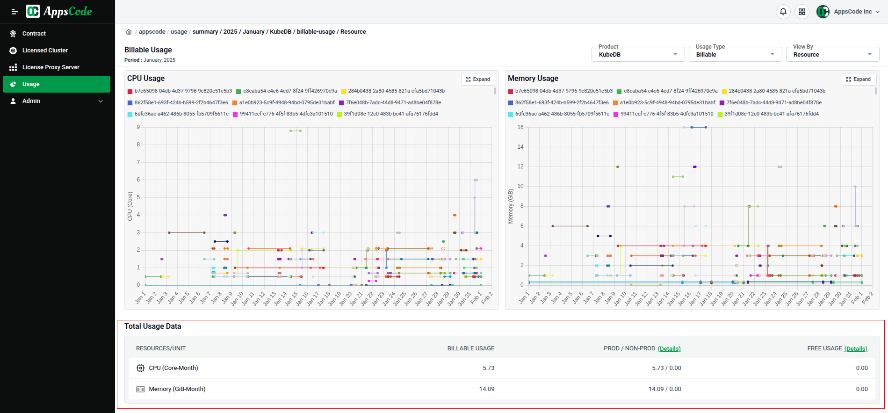This screenshot has width=888, height=413.
Task: Click the hamburger menu icon
Action: (14, 12)
